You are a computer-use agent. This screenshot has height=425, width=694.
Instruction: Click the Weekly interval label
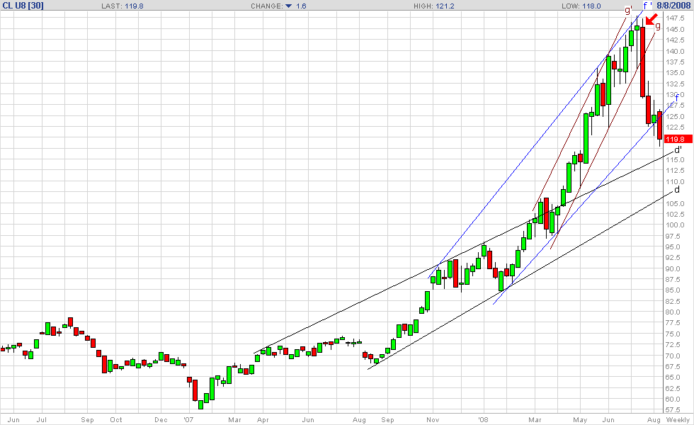click(678, 419)
